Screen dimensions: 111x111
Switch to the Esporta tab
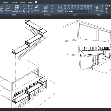pos(14,2)
